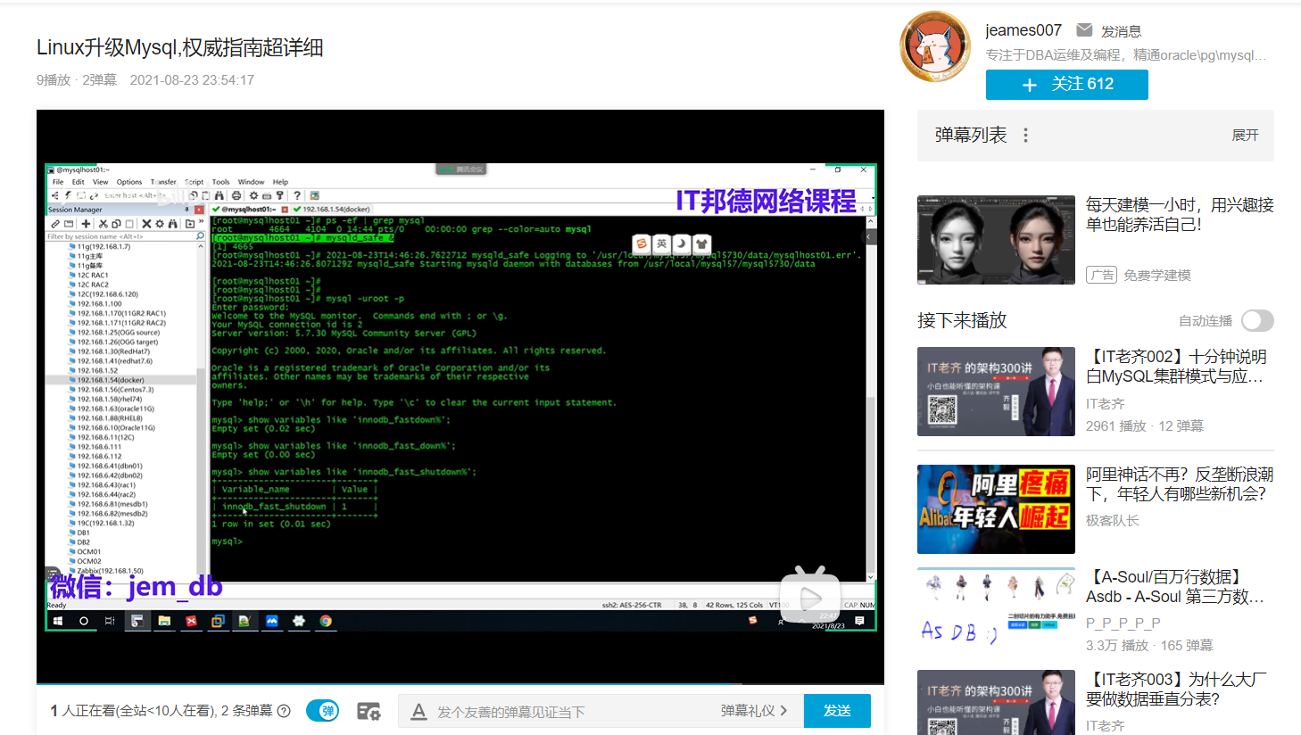This screenshot has width=1301, height=735.
Task: Click the viewer count help question icon
Action: pyautogui.click(x=284, y=711)
